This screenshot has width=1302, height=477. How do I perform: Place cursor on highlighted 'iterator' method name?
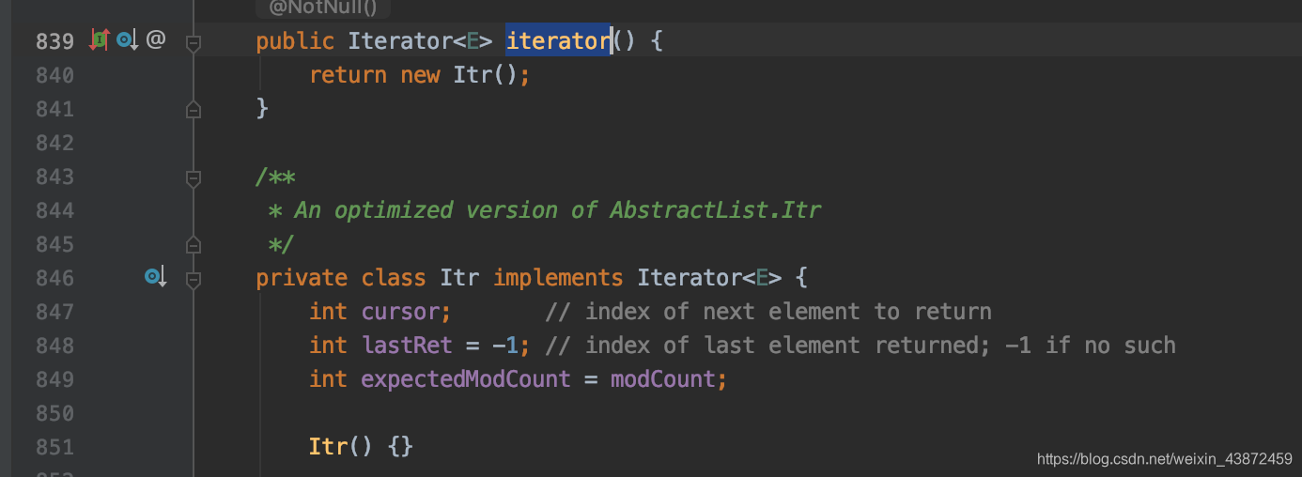[x=559, y=41]
